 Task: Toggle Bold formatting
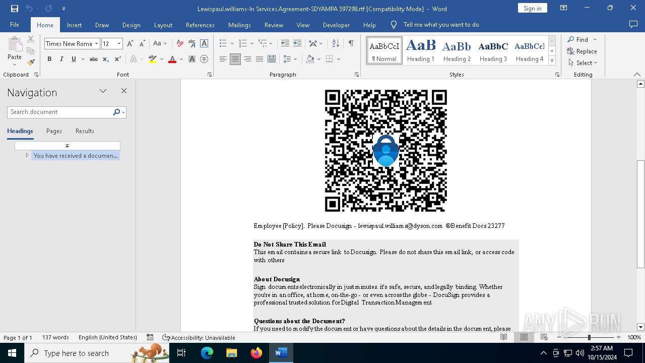(x=49, y=59)
